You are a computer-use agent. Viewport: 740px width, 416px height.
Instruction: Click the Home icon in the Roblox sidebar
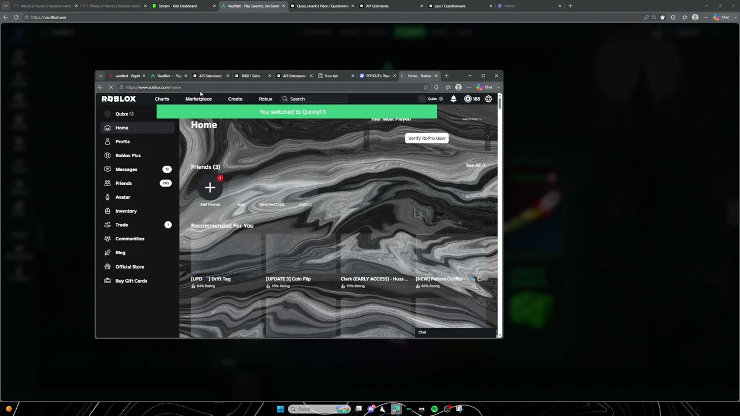[108, 128]
